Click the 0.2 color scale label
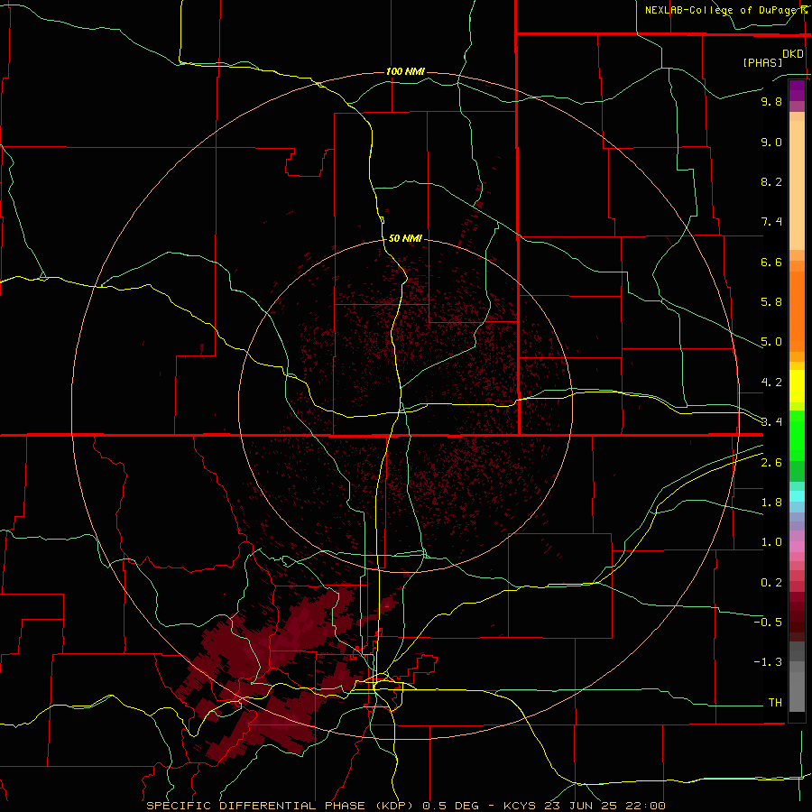This screenshot has width=812, height=812. [x=771, y=583]
